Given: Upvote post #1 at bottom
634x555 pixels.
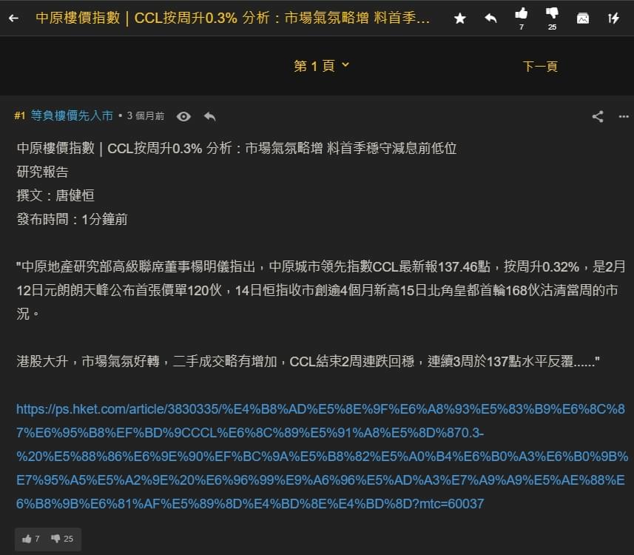Looking at the screenshot, I should [31, 539].
